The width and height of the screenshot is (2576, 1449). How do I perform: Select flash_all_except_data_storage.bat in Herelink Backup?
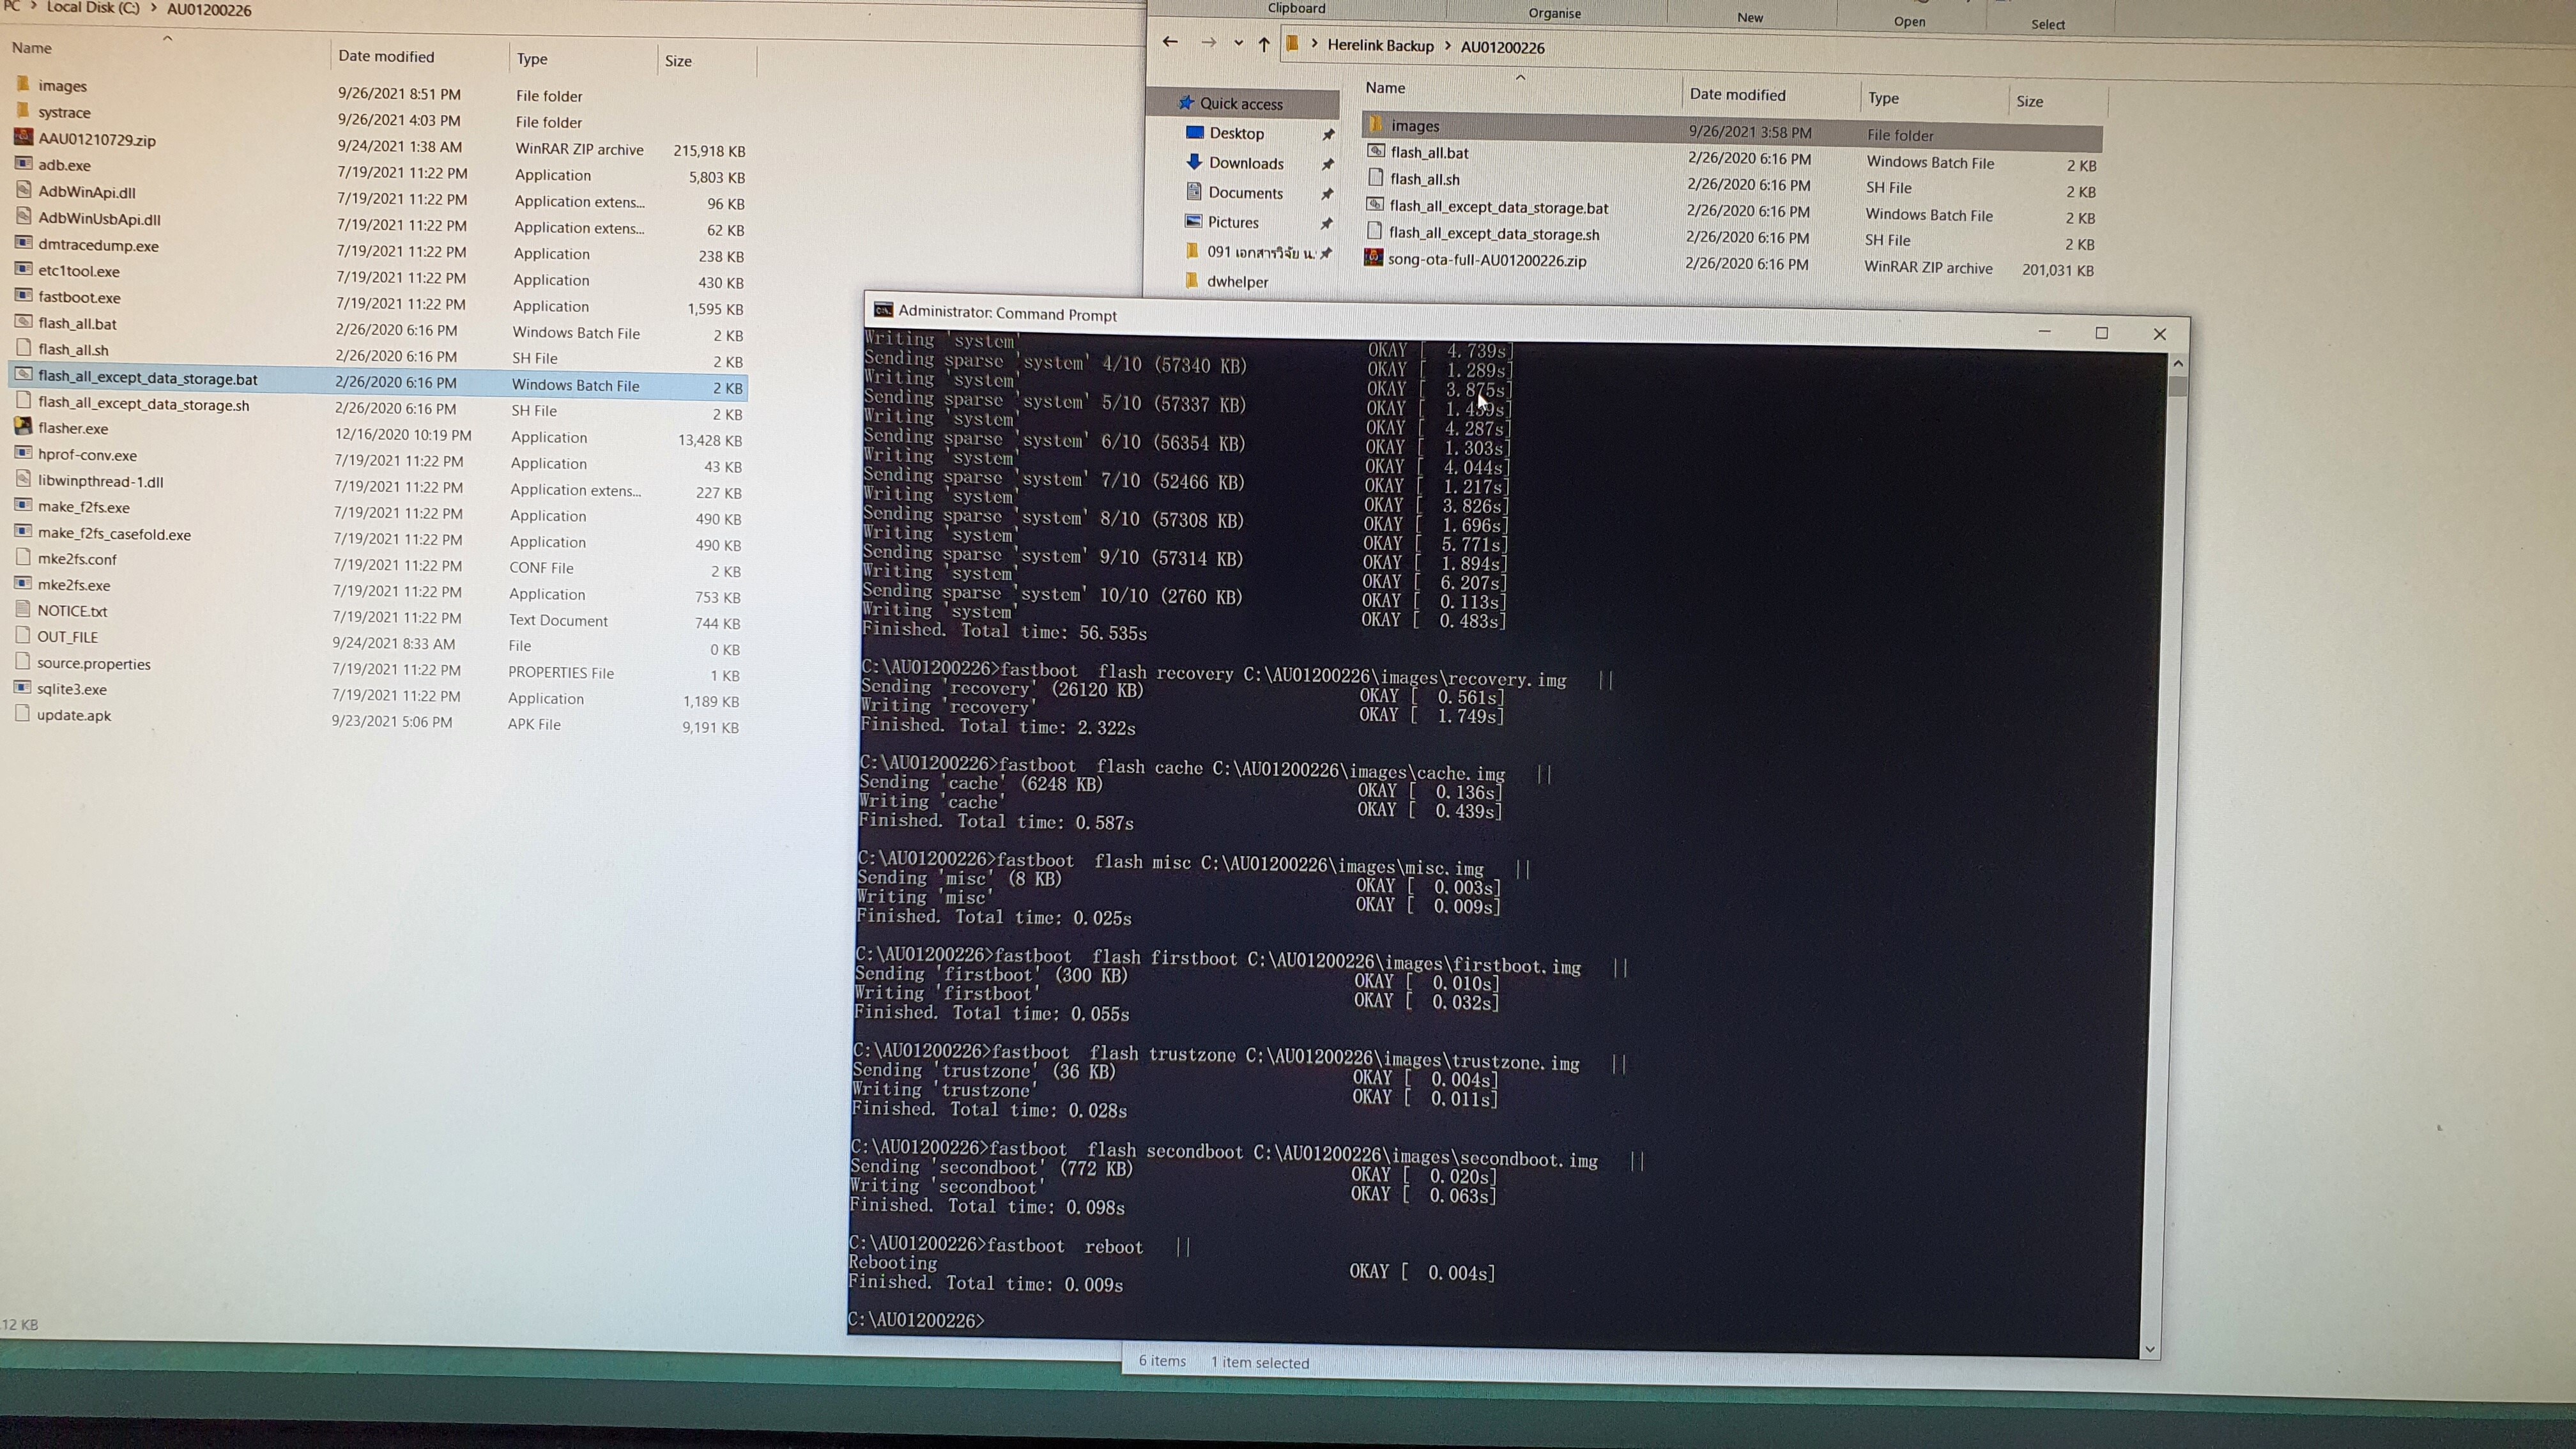coord(1498,207)
